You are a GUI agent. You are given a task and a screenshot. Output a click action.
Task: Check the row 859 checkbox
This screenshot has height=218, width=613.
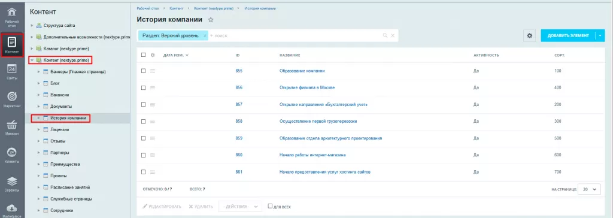click(x=144, y=138)
